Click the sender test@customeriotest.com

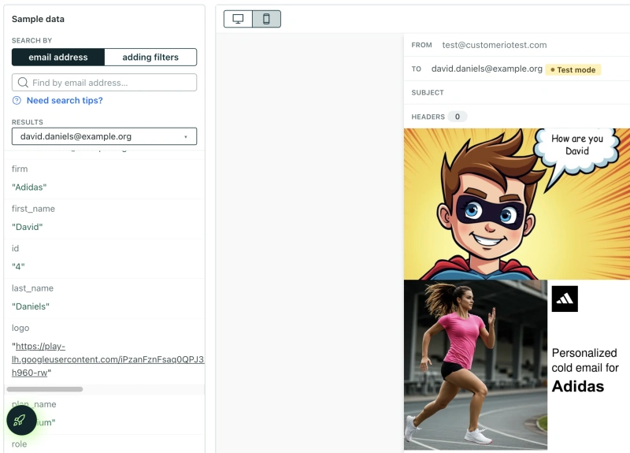coord(495,45)
